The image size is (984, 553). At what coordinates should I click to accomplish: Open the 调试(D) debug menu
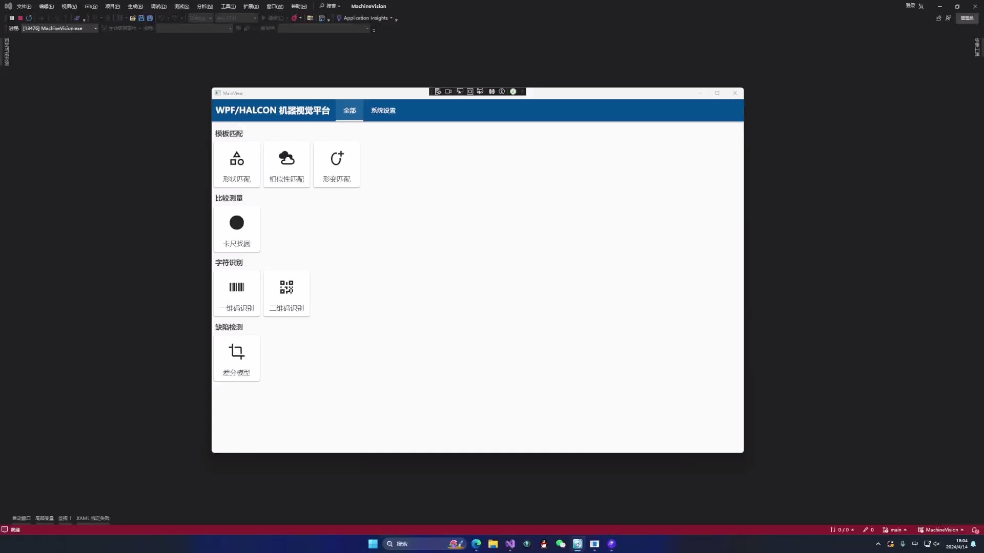click(x=158, y=7)
